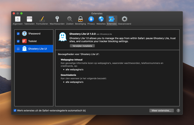The image size is (194, 125).
Task: Click Meer extensies... button
Action: coord(162,111)
